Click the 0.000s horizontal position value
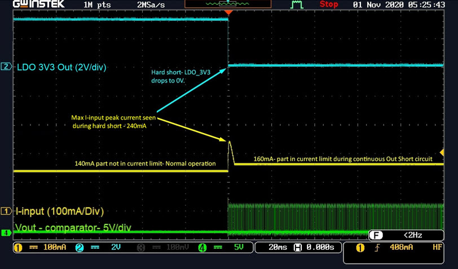This screenshot has width=458, height=269. [x=320, y=248]
